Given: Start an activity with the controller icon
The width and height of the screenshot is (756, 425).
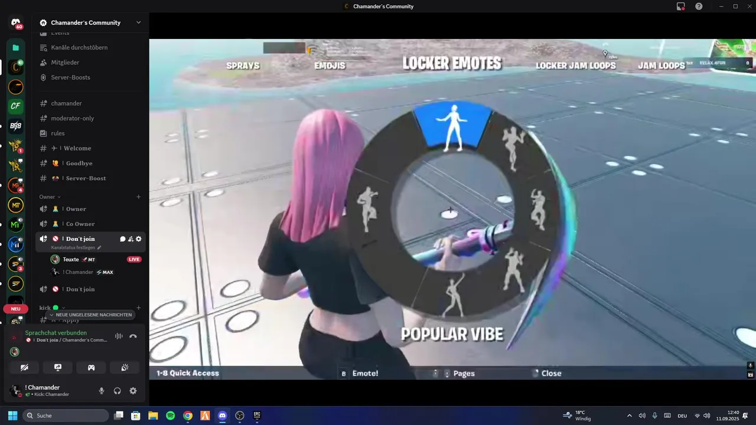Looking at the screenshot, I should [92, 367].
